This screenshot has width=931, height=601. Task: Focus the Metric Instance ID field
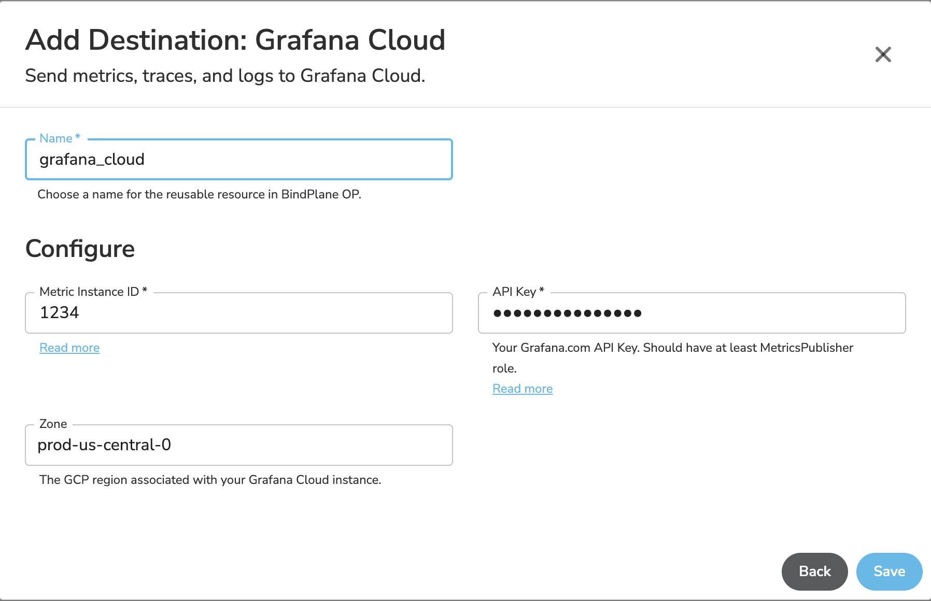coord(239,313)
